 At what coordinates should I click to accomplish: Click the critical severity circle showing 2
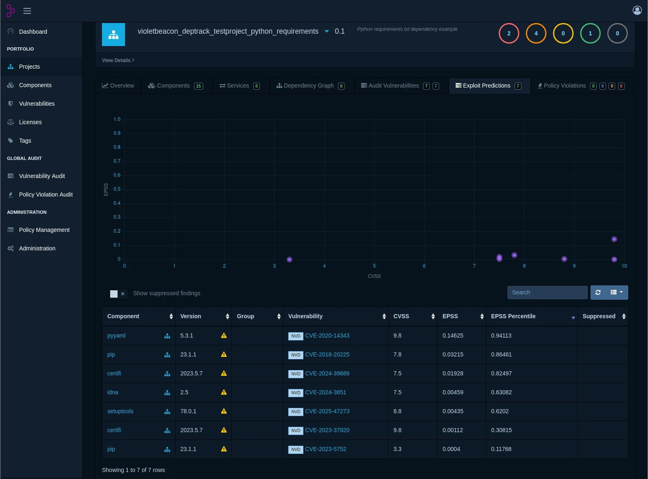pyautogui.click(x=509, y=33)
